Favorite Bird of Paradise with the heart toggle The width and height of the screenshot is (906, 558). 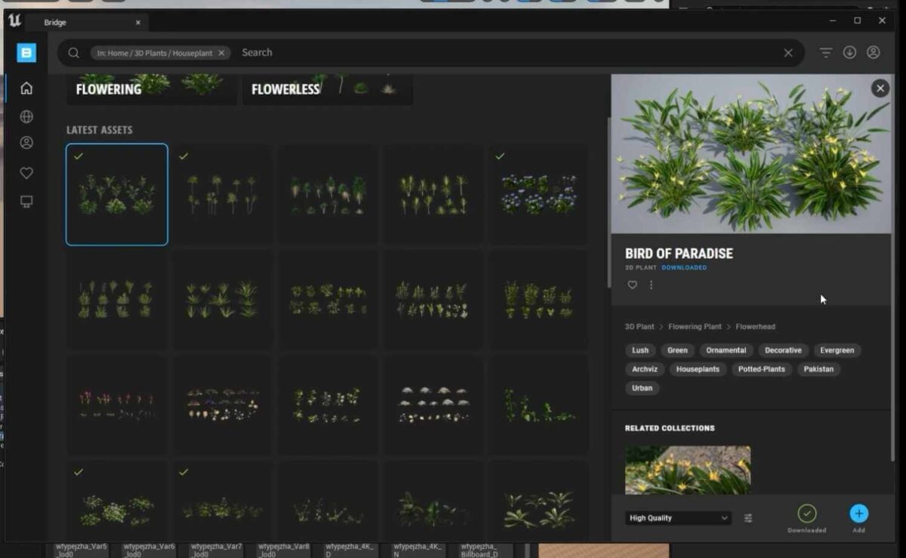click(632, 285)
